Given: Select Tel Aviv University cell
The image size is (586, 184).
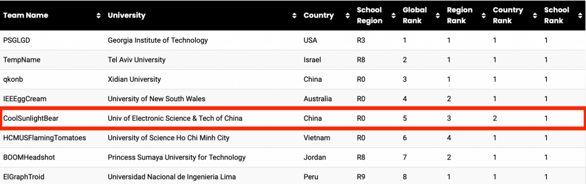Looking at the screenshot, I should pos(136,60).
